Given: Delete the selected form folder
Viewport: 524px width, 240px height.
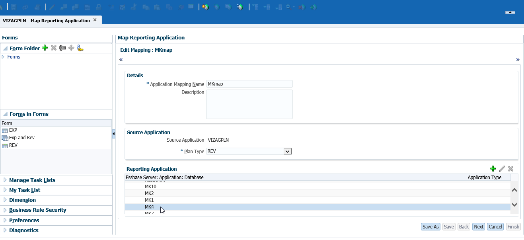Looking at the screenshot, I should coord(53,48).
